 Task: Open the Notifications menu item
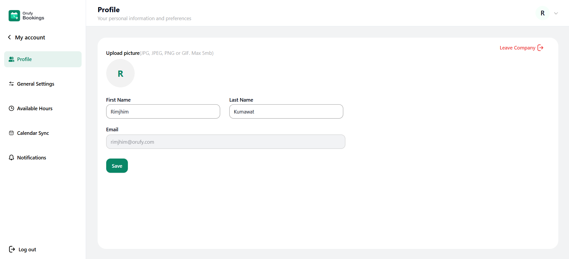click(32, 158)
